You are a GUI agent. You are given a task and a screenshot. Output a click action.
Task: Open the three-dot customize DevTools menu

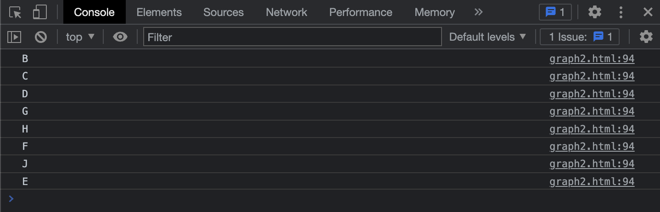[621, 12]
